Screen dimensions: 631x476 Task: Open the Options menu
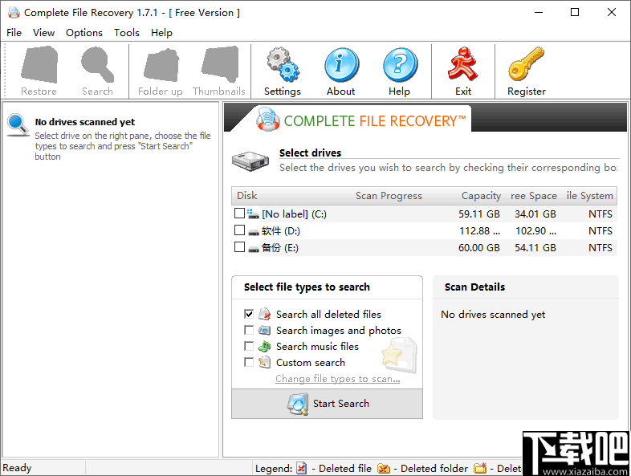pyautogui.click(x=84, y=33)
